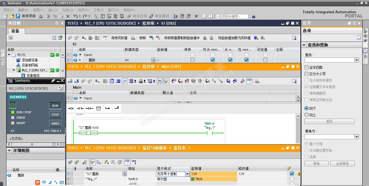Click the split editor vertically icon

(210, 16)
